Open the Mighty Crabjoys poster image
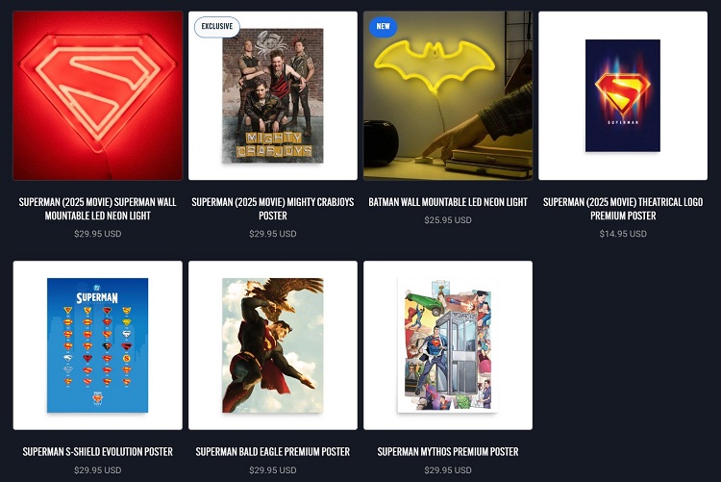The image size is (721, 482). coord(273,96)
